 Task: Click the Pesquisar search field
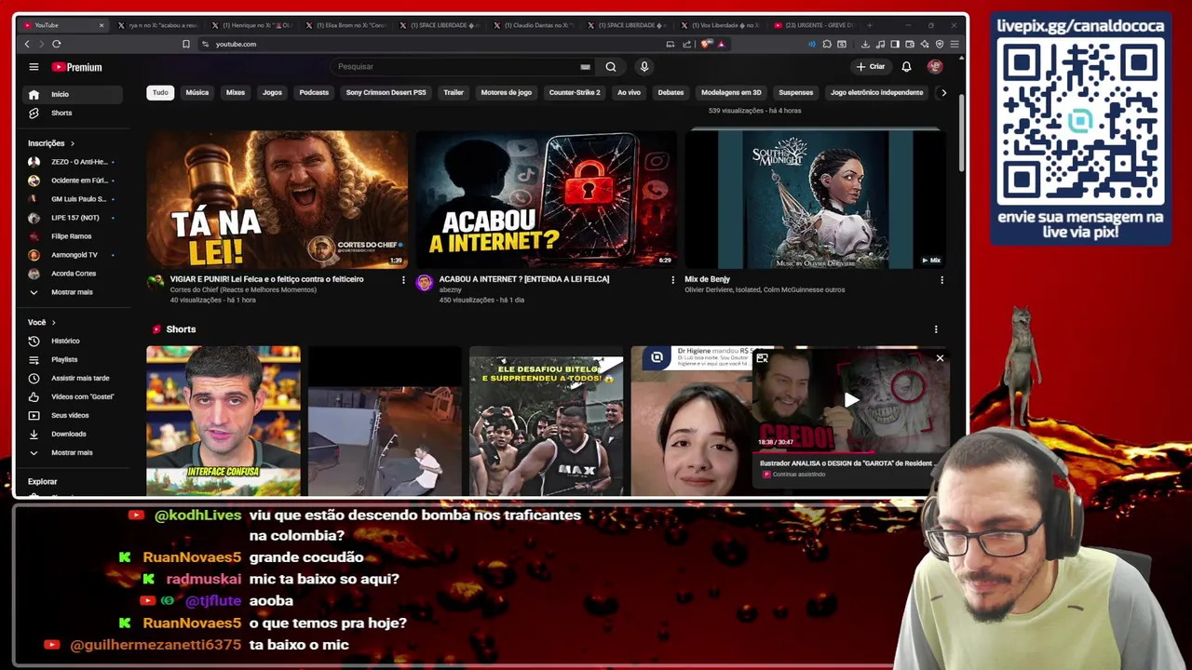(456, 67)
